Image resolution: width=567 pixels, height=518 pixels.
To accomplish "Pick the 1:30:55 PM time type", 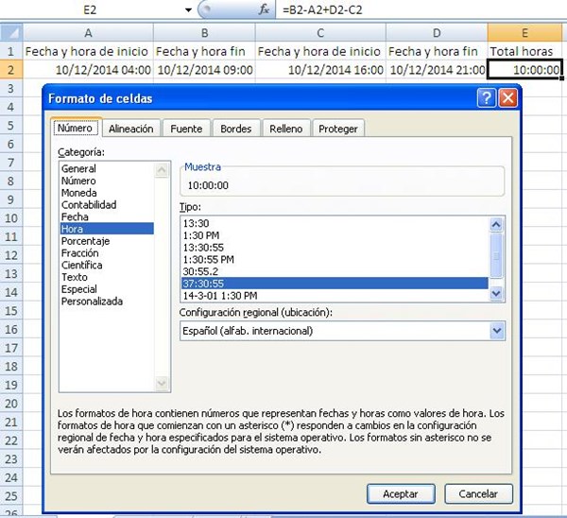I will tap(335, 259).
